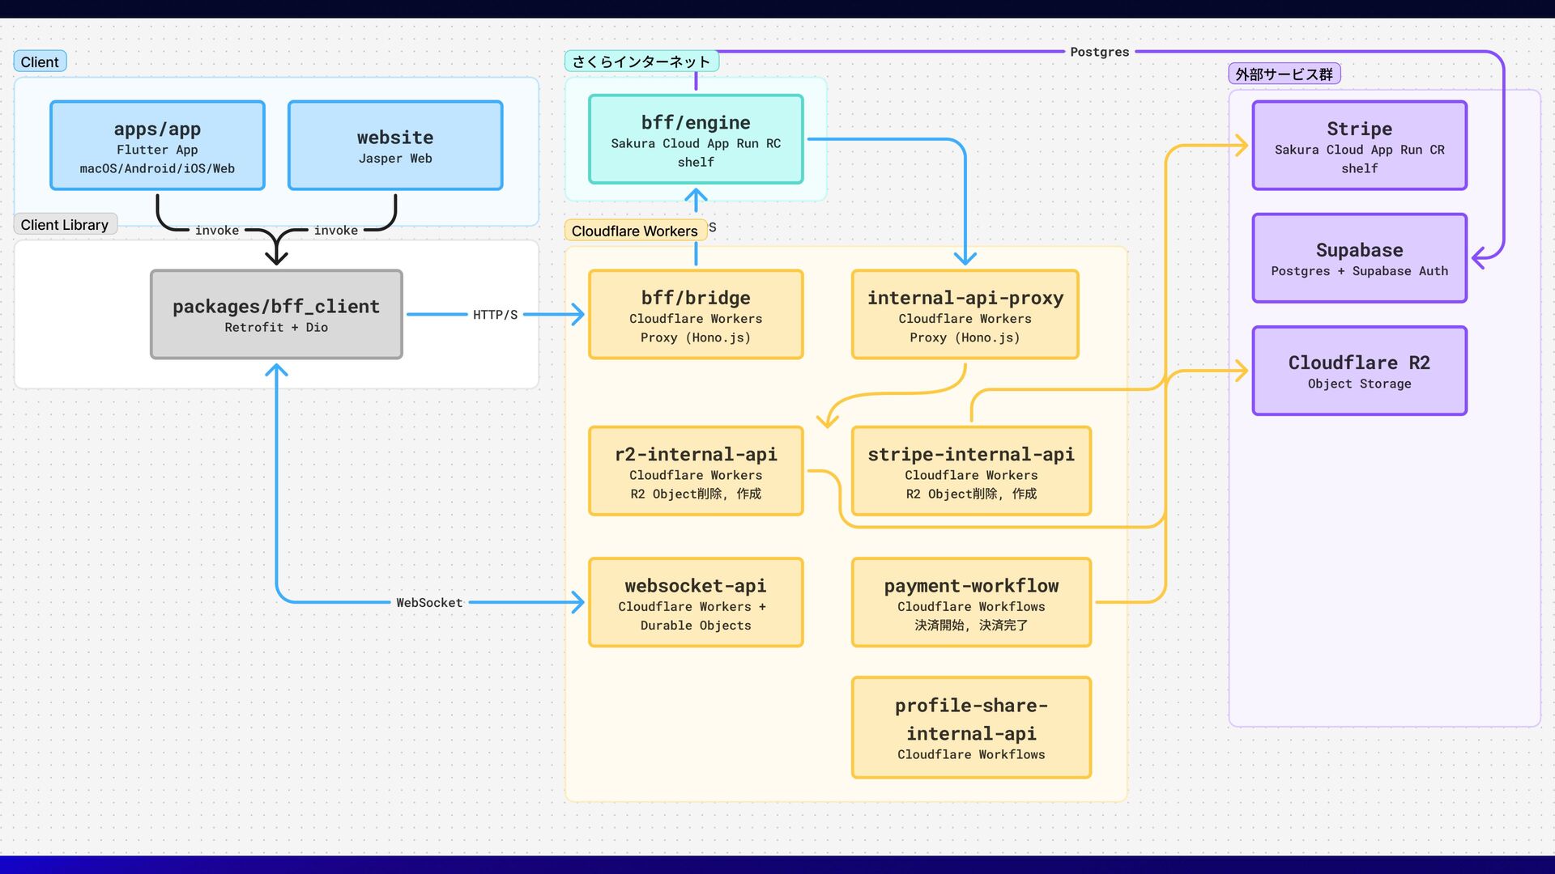The image size is (1555, 874).
Task: Select the Cloudflare R2 Object Storage node
Action: pos(1359,371)
